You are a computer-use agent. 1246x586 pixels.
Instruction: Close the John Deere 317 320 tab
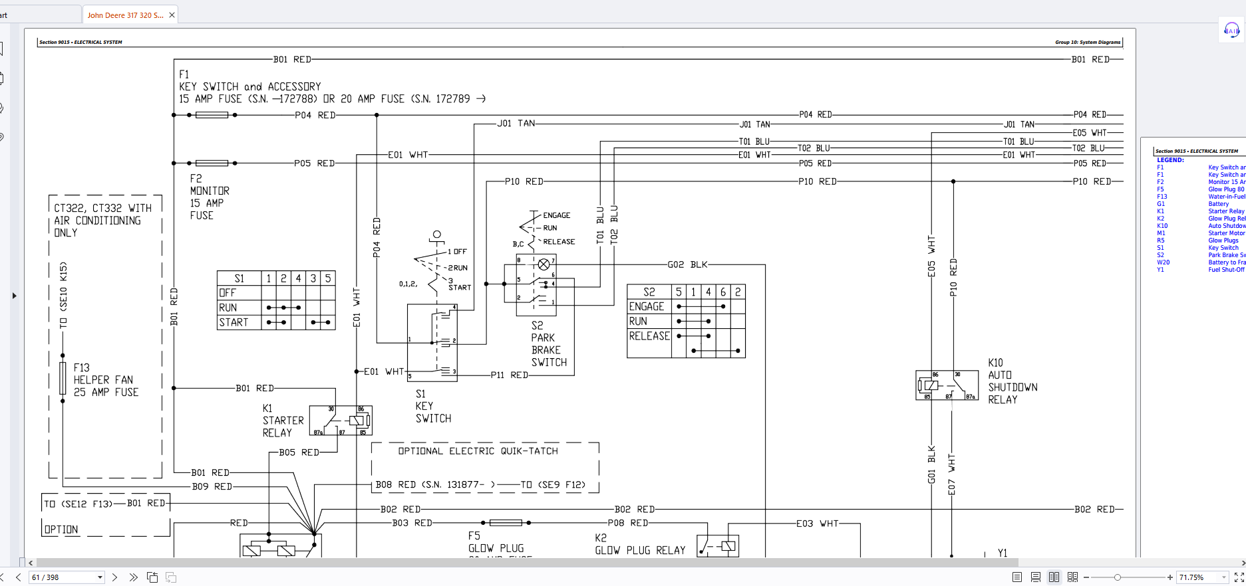click(172, 15)
